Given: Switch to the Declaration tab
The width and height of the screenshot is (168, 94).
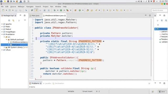Looking at the screenshot, I should click(58, 83).
